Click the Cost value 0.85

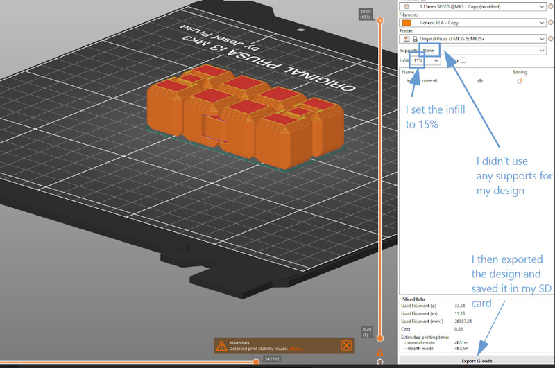pyautogui.click(x=459, y=329)
